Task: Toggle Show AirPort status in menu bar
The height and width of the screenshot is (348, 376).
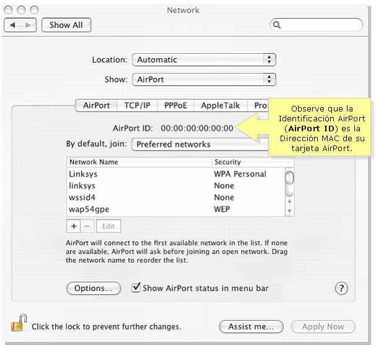Action: (136, 288)
